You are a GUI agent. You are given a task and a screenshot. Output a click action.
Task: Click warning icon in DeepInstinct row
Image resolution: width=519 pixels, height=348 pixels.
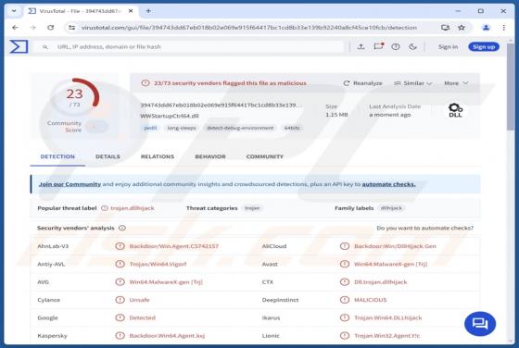(345, 300)
